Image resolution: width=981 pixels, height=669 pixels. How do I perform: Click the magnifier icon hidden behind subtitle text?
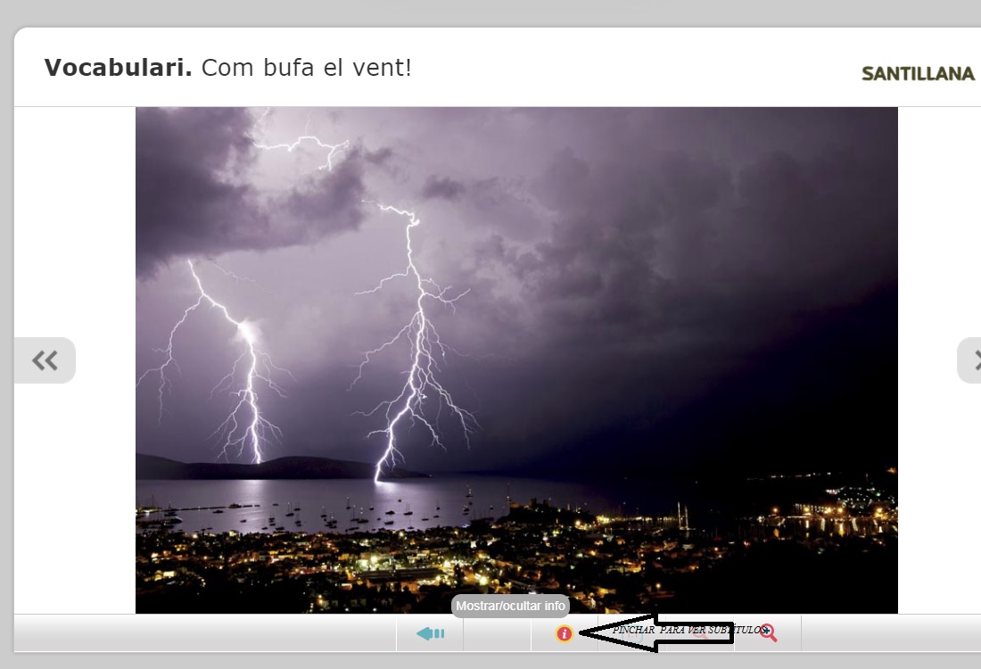tap(701, 633)
